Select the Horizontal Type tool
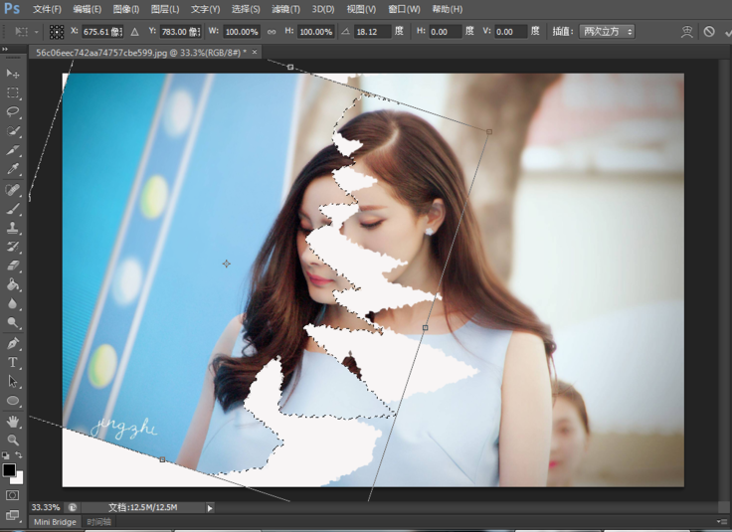Viewport: 732px width, 532px height. pyautogui.click(x=13, y=362)
